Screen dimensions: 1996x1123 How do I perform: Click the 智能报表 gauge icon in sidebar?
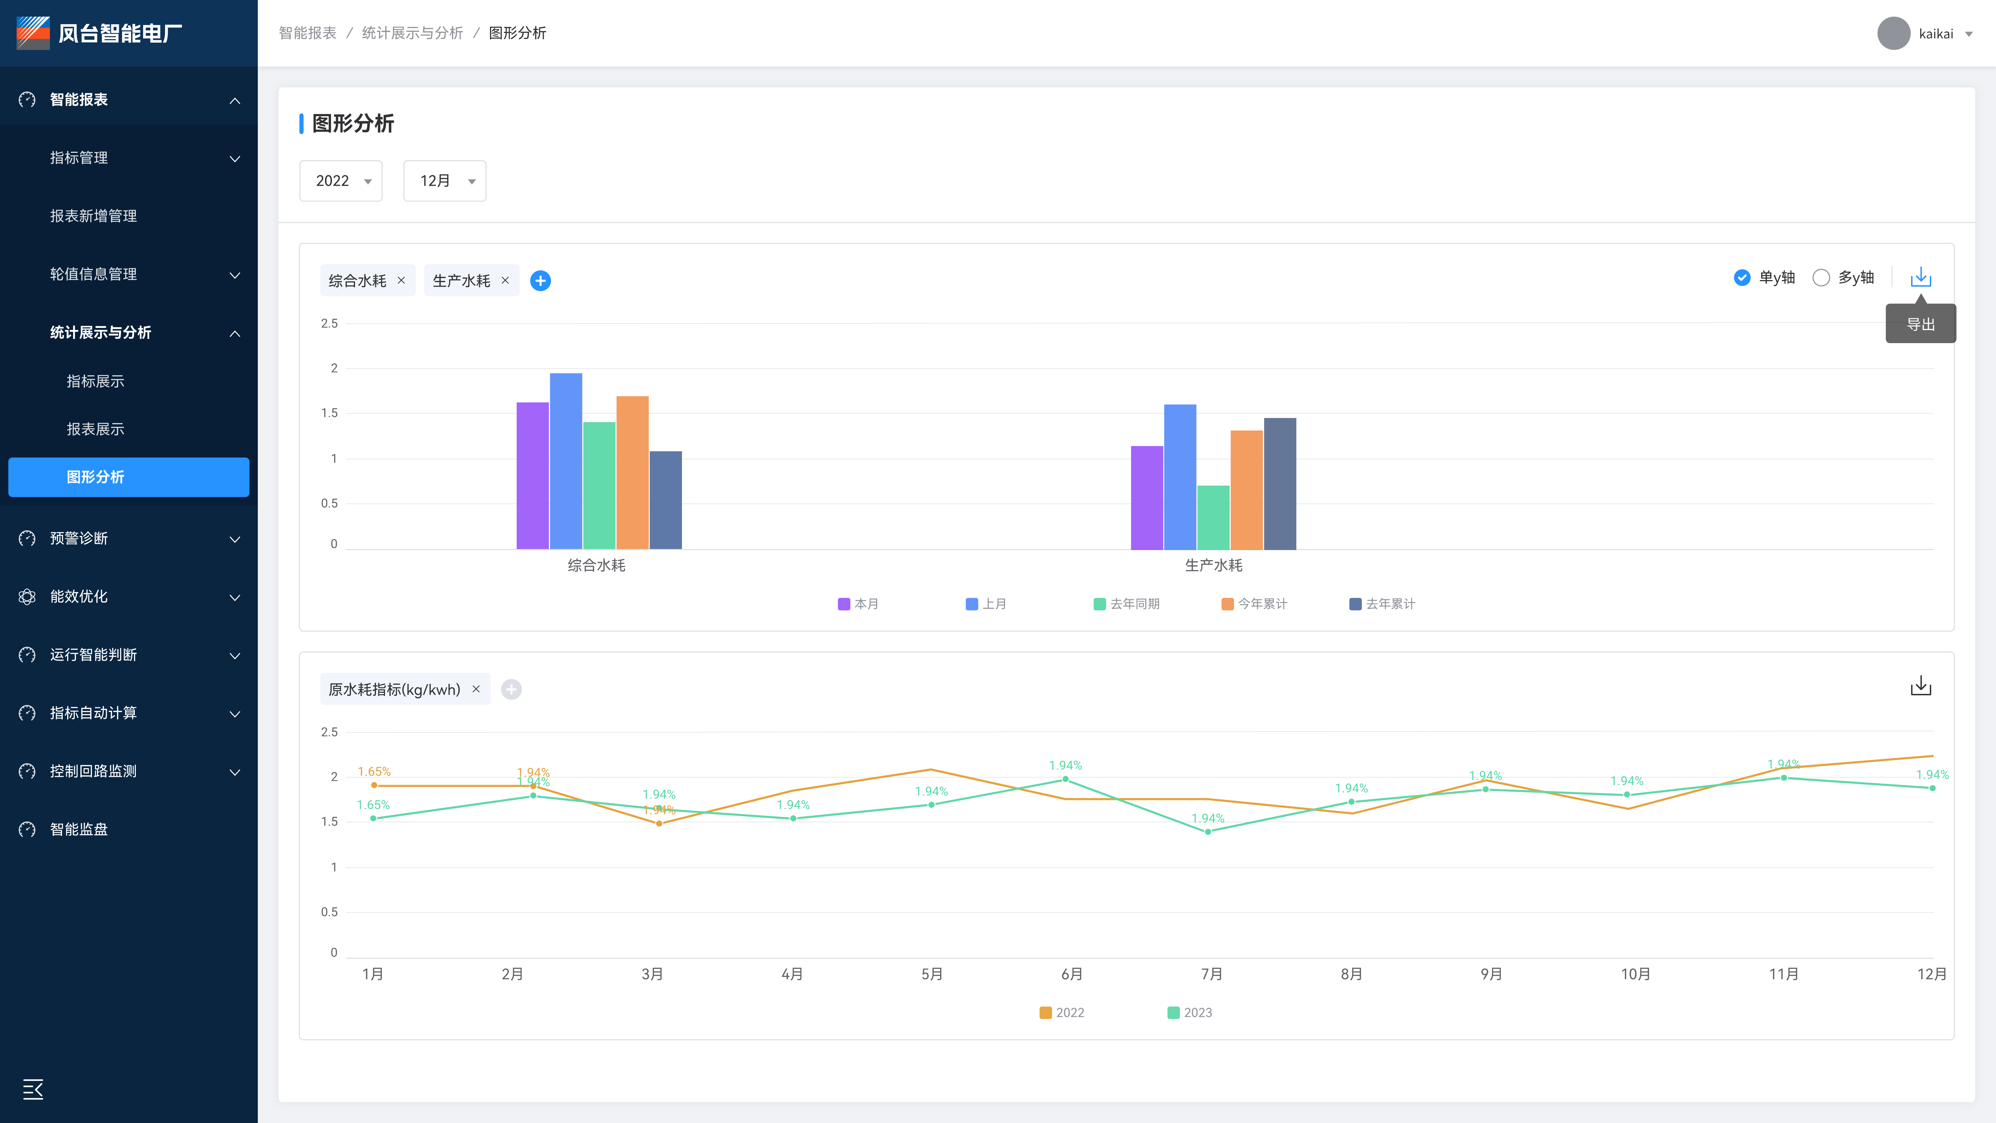coord(27,99)
